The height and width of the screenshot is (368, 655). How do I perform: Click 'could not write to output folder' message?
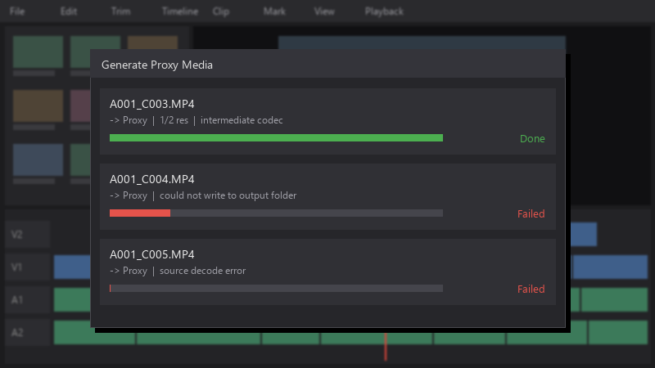228,195
